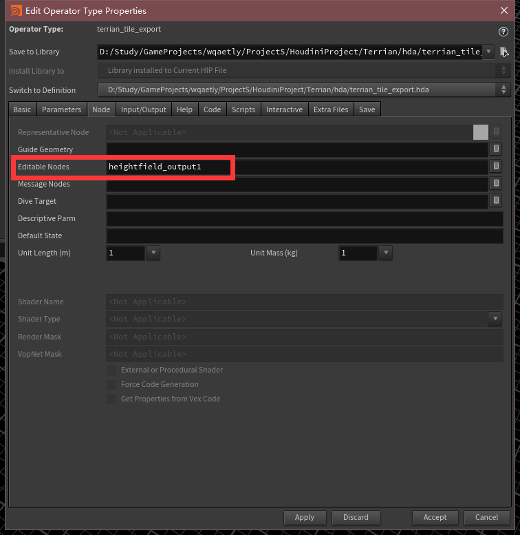Click the file chooser icon beside Save to Library

click(503, 52)
